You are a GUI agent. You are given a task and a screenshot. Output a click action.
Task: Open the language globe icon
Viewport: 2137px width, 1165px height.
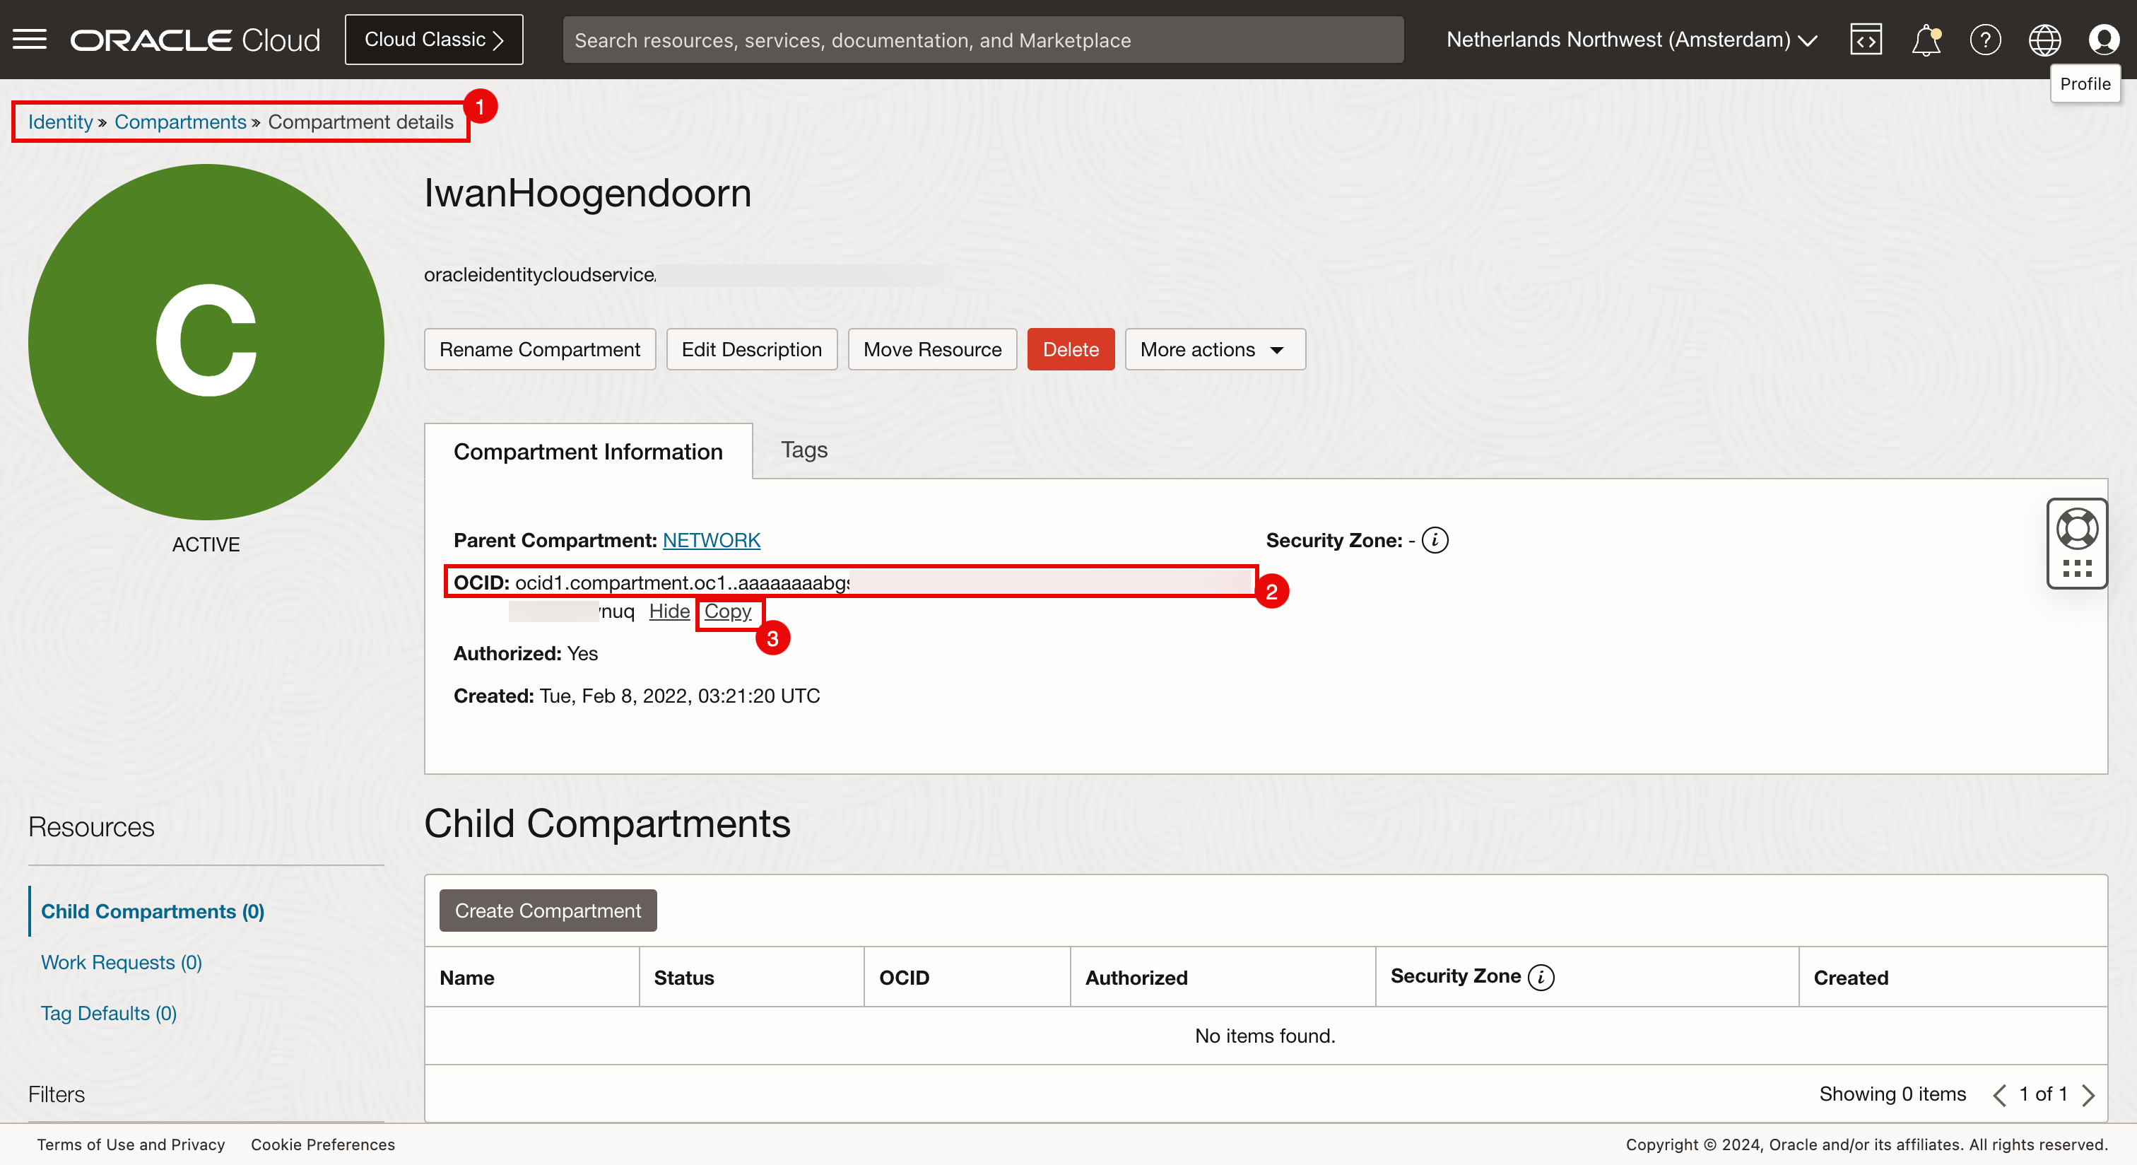click(2044, 39)
